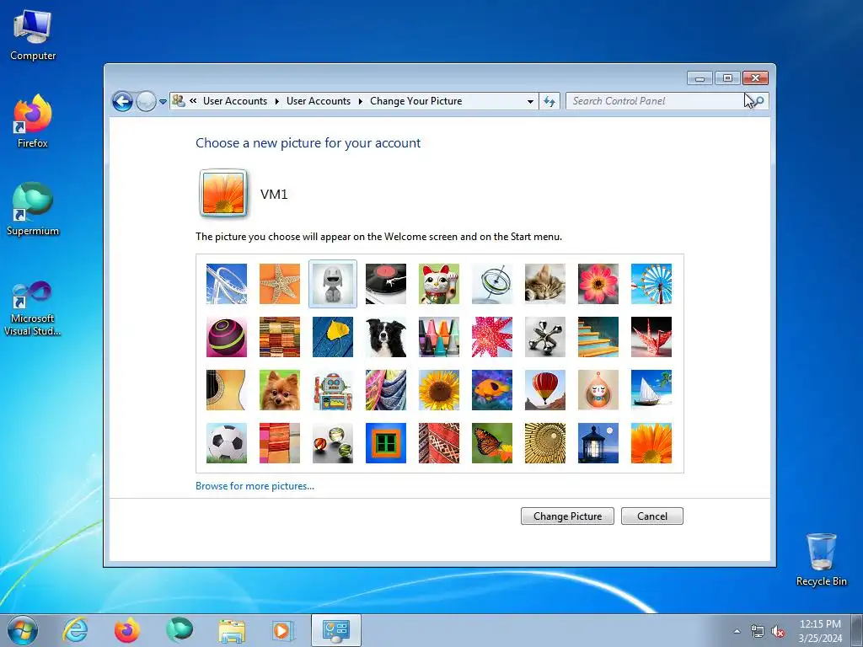
Task: Select the soccer ball picture
Action: (x=226, y=443)
